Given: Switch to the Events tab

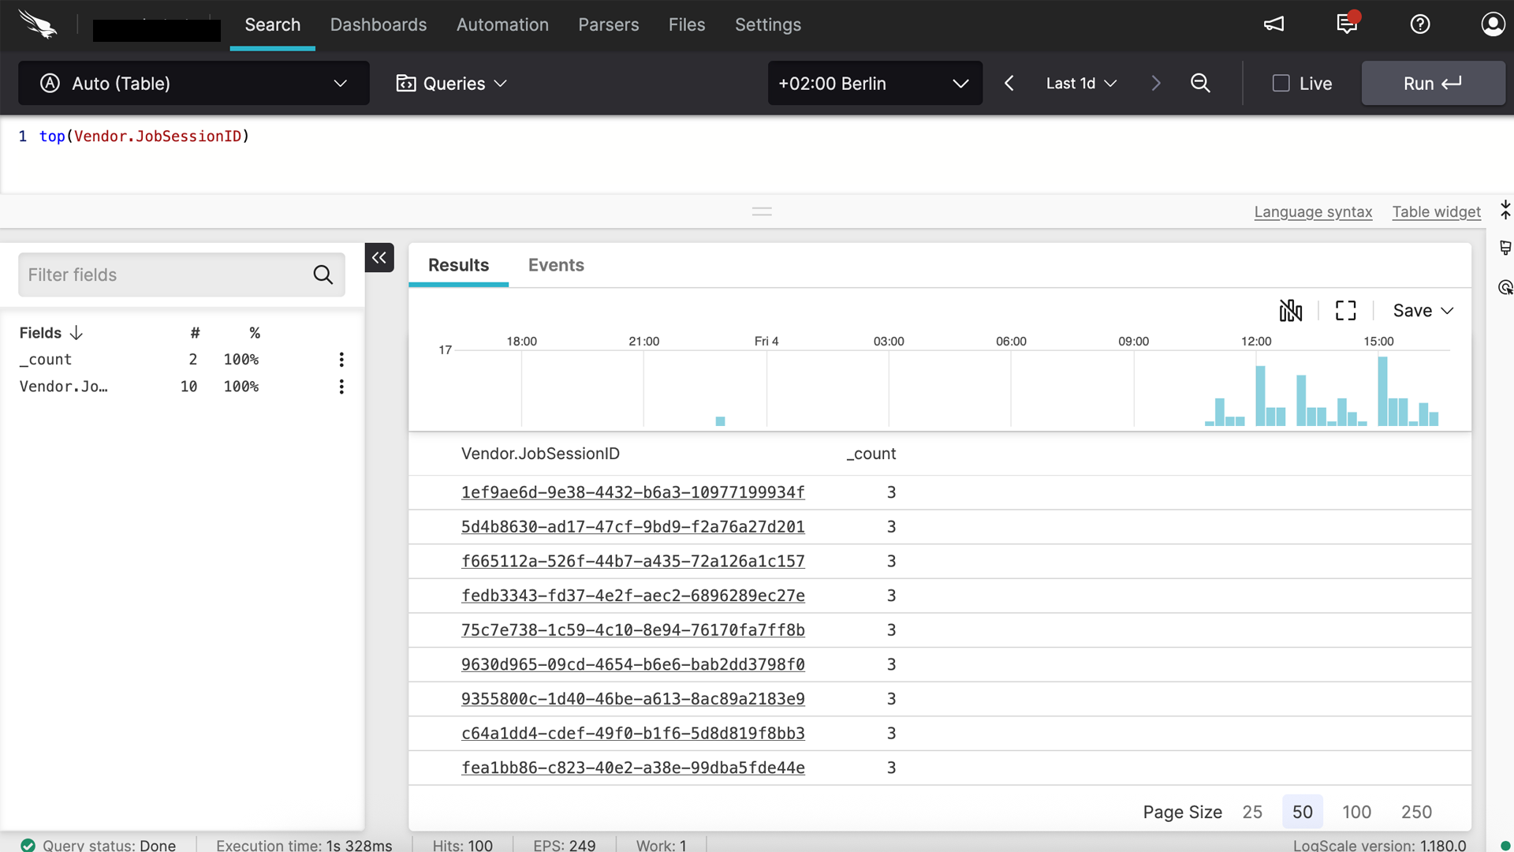Looking at the screenshot, I should pos(556,265).
